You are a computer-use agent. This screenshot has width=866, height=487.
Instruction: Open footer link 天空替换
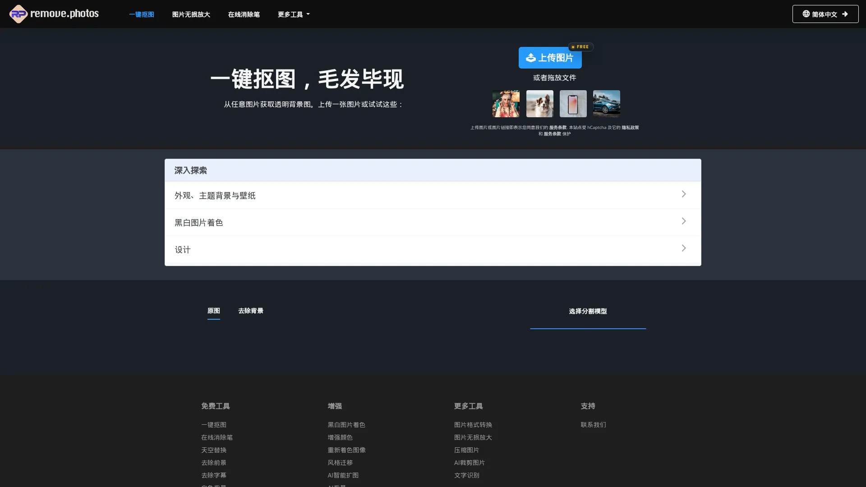click(214, 450)
